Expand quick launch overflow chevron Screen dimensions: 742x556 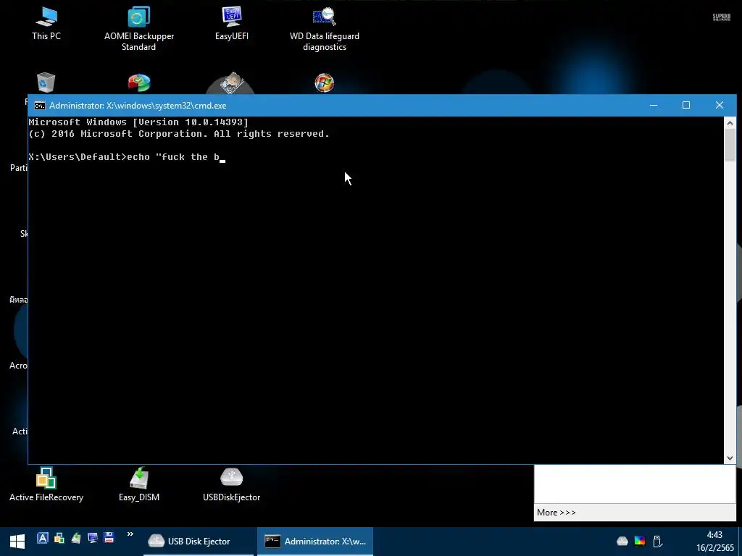coord(130,535)
